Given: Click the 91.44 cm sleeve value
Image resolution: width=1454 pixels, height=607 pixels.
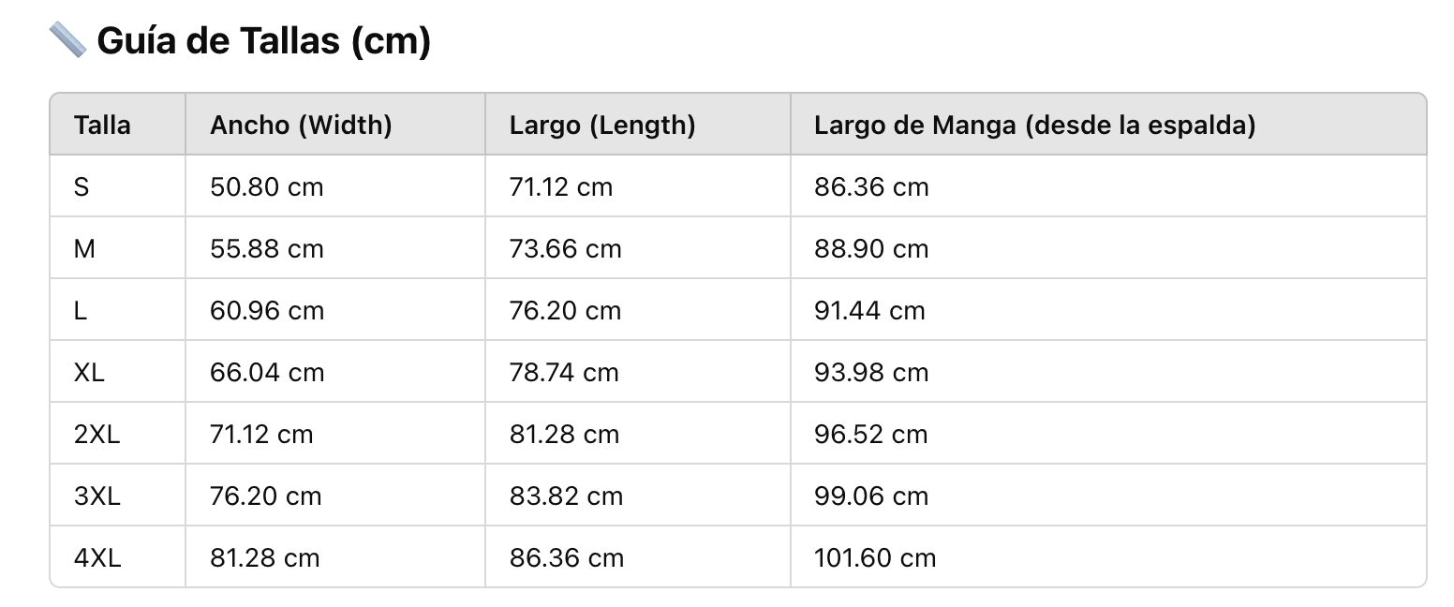Looking at the screenshot, I should point(870,311).
